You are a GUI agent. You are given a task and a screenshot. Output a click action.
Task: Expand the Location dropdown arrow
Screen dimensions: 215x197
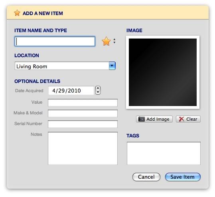pyautogui.click(x=112, y=66)
